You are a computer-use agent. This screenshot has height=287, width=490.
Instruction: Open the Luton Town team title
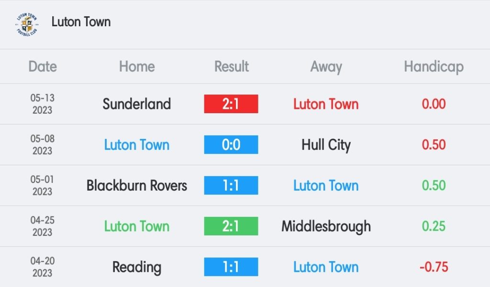(81, 22)
